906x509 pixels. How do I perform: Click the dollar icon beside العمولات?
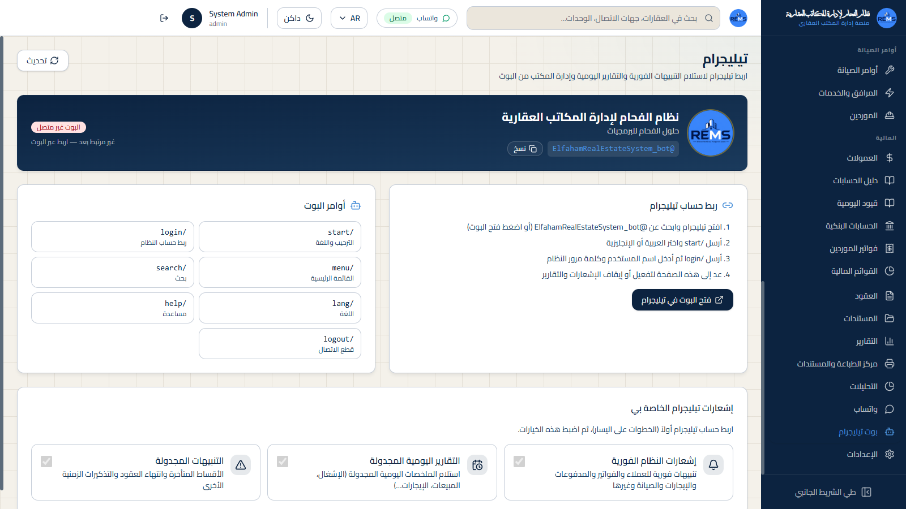[890, 158]
